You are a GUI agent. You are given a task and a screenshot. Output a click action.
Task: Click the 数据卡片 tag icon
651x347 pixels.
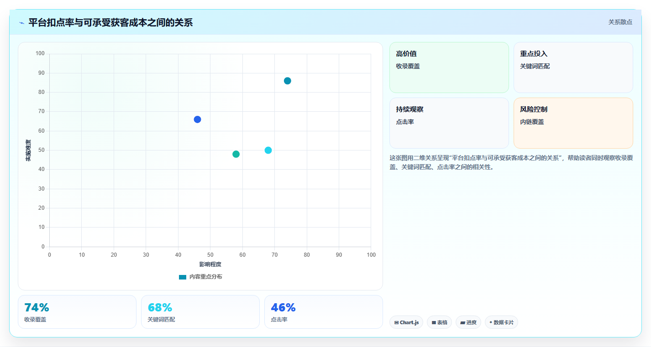491,322
